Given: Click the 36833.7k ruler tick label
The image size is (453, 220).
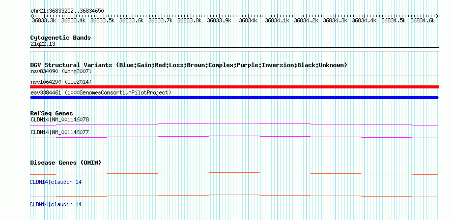Looking at the screenshot, I should click(x=160, y=20).
